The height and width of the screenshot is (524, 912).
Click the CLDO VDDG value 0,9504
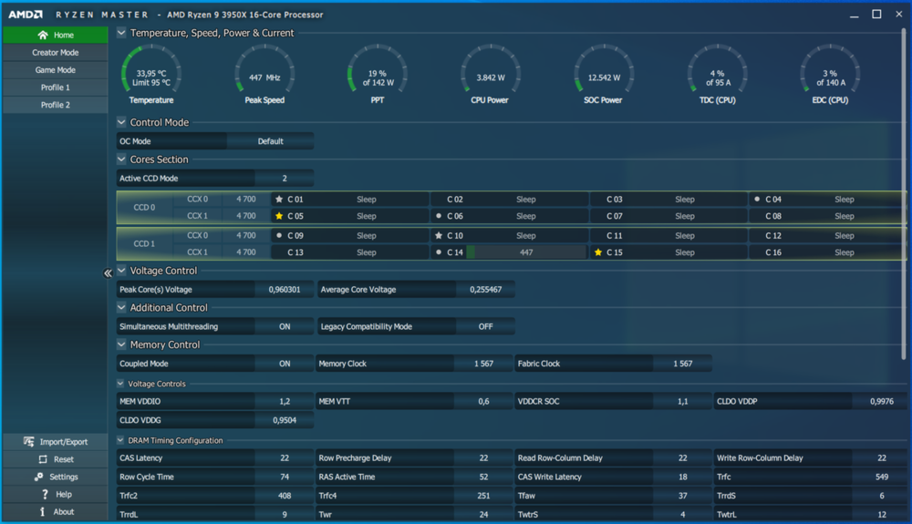(285, 420)
